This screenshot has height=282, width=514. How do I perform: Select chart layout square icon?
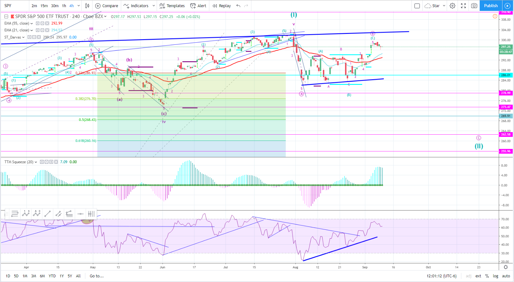(417, 6)
